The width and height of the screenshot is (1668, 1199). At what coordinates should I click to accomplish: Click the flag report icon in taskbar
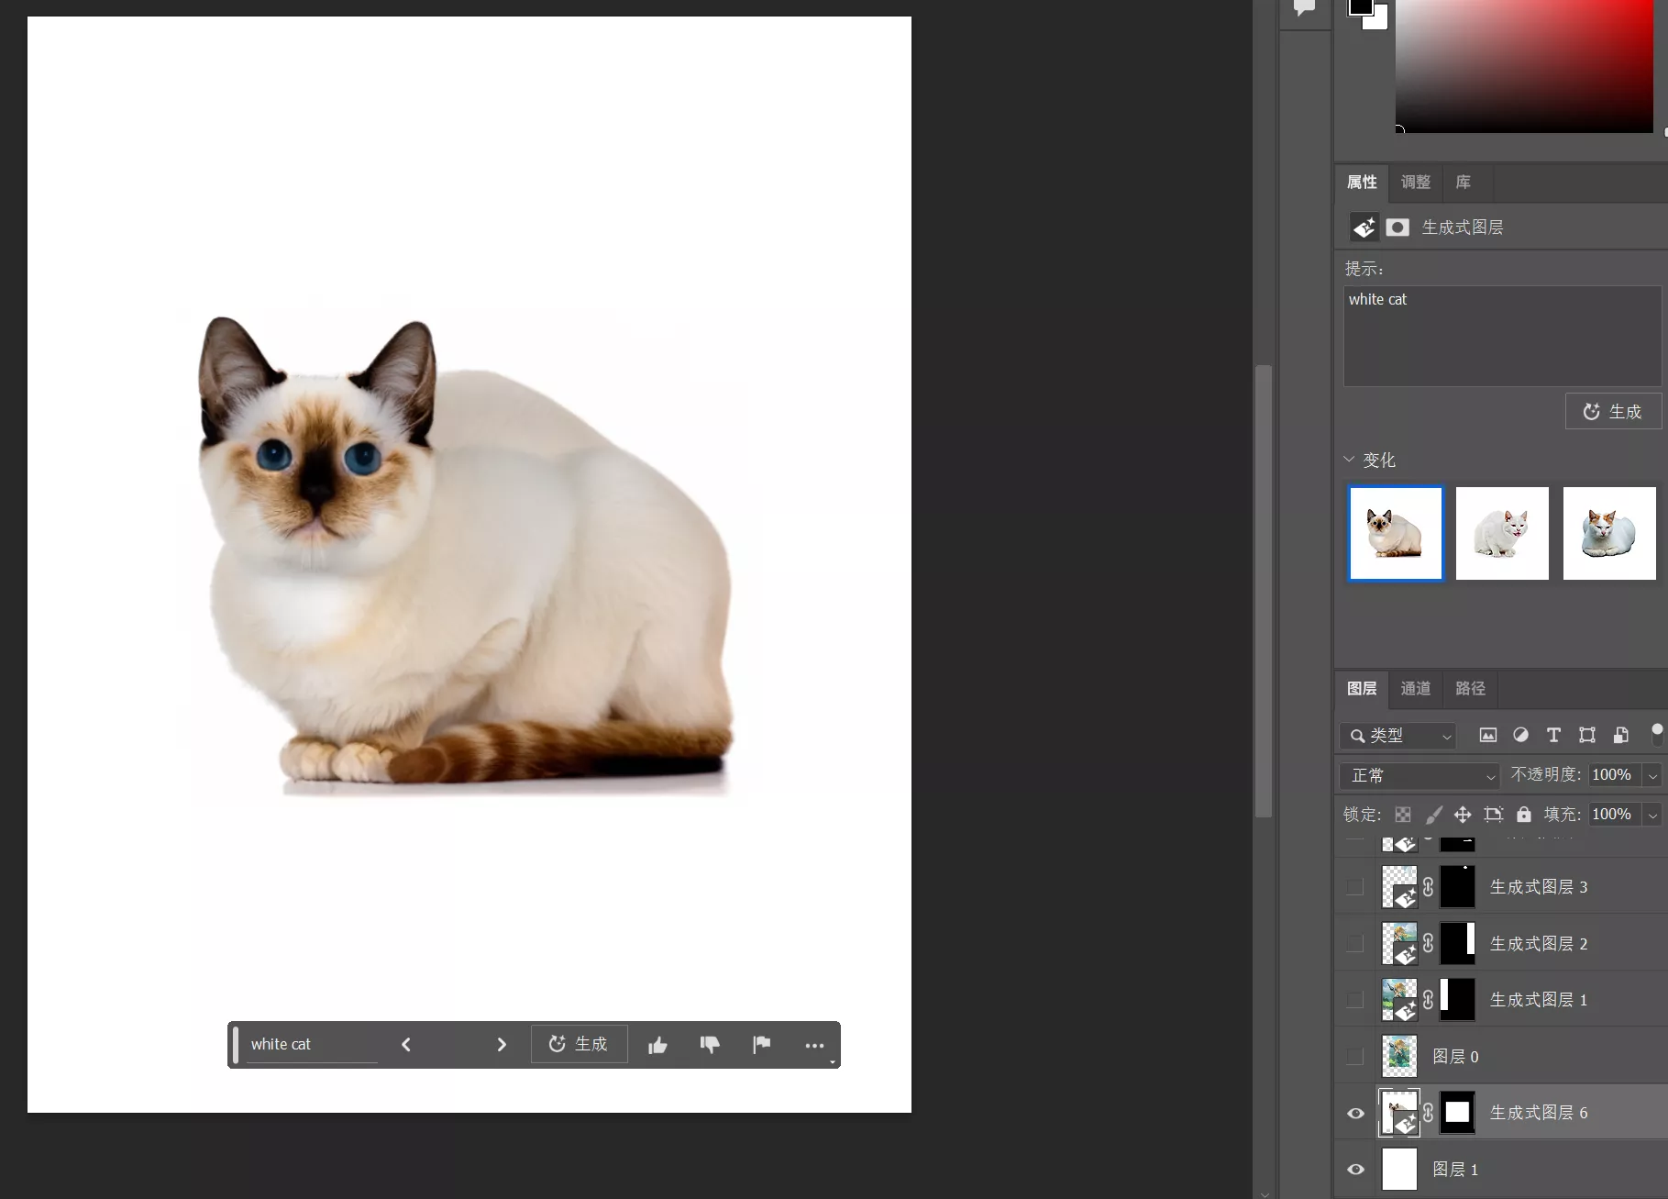point(761,1045)
